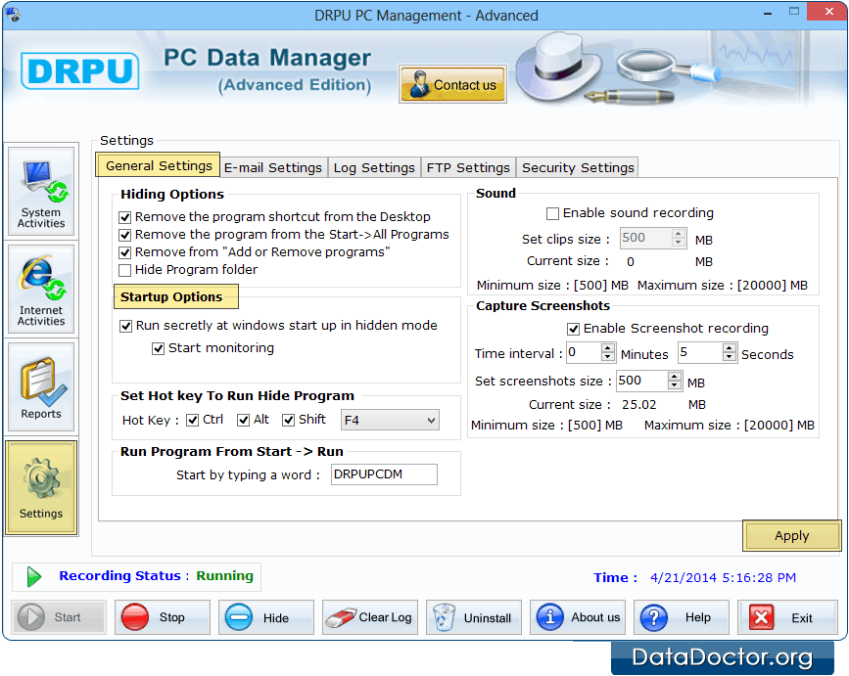Increase the time interval Minutes value
The height and width of the screenshot is (676, 849).
pos(608,348)
